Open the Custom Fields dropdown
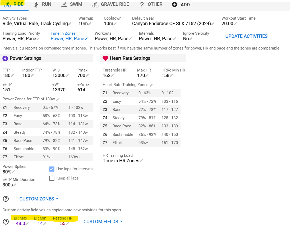The image size is (290, 228). coord(103,222)
